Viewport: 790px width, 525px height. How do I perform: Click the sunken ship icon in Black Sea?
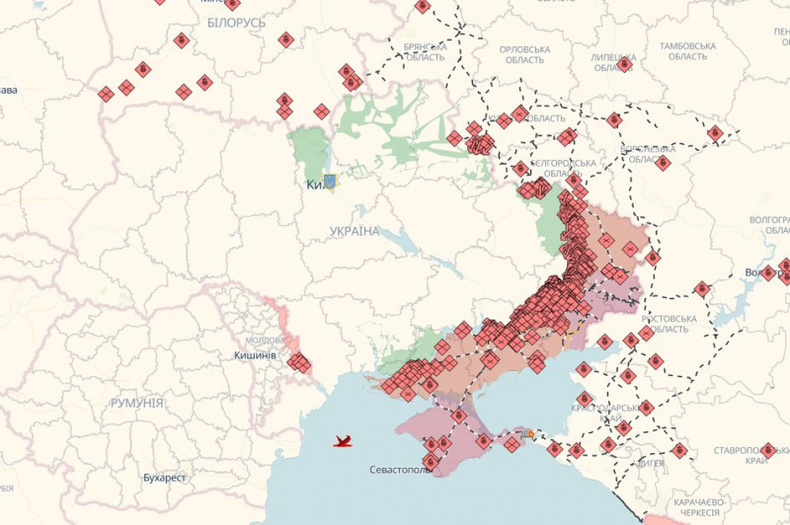coord(345,441)
